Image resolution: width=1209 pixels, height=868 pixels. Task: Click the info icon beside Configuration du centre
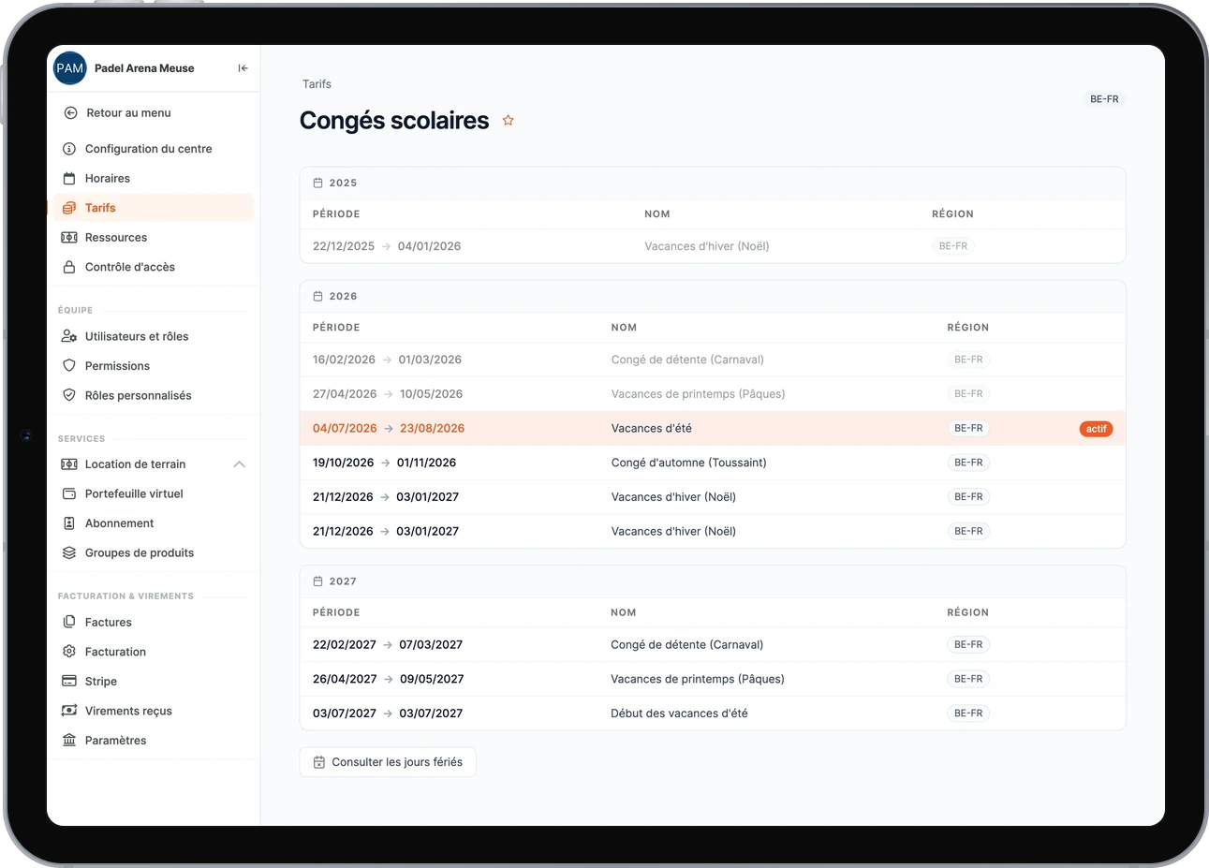pyautogui.click(x=69, y=149)
